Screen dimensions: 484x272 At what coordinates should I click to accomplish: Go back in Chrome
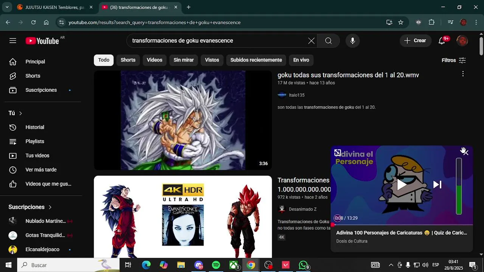pos(8,22)
